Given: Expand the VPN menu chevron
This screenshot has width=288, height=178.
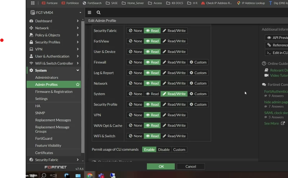Looking at the screenshot, I should tap(78, 49).
